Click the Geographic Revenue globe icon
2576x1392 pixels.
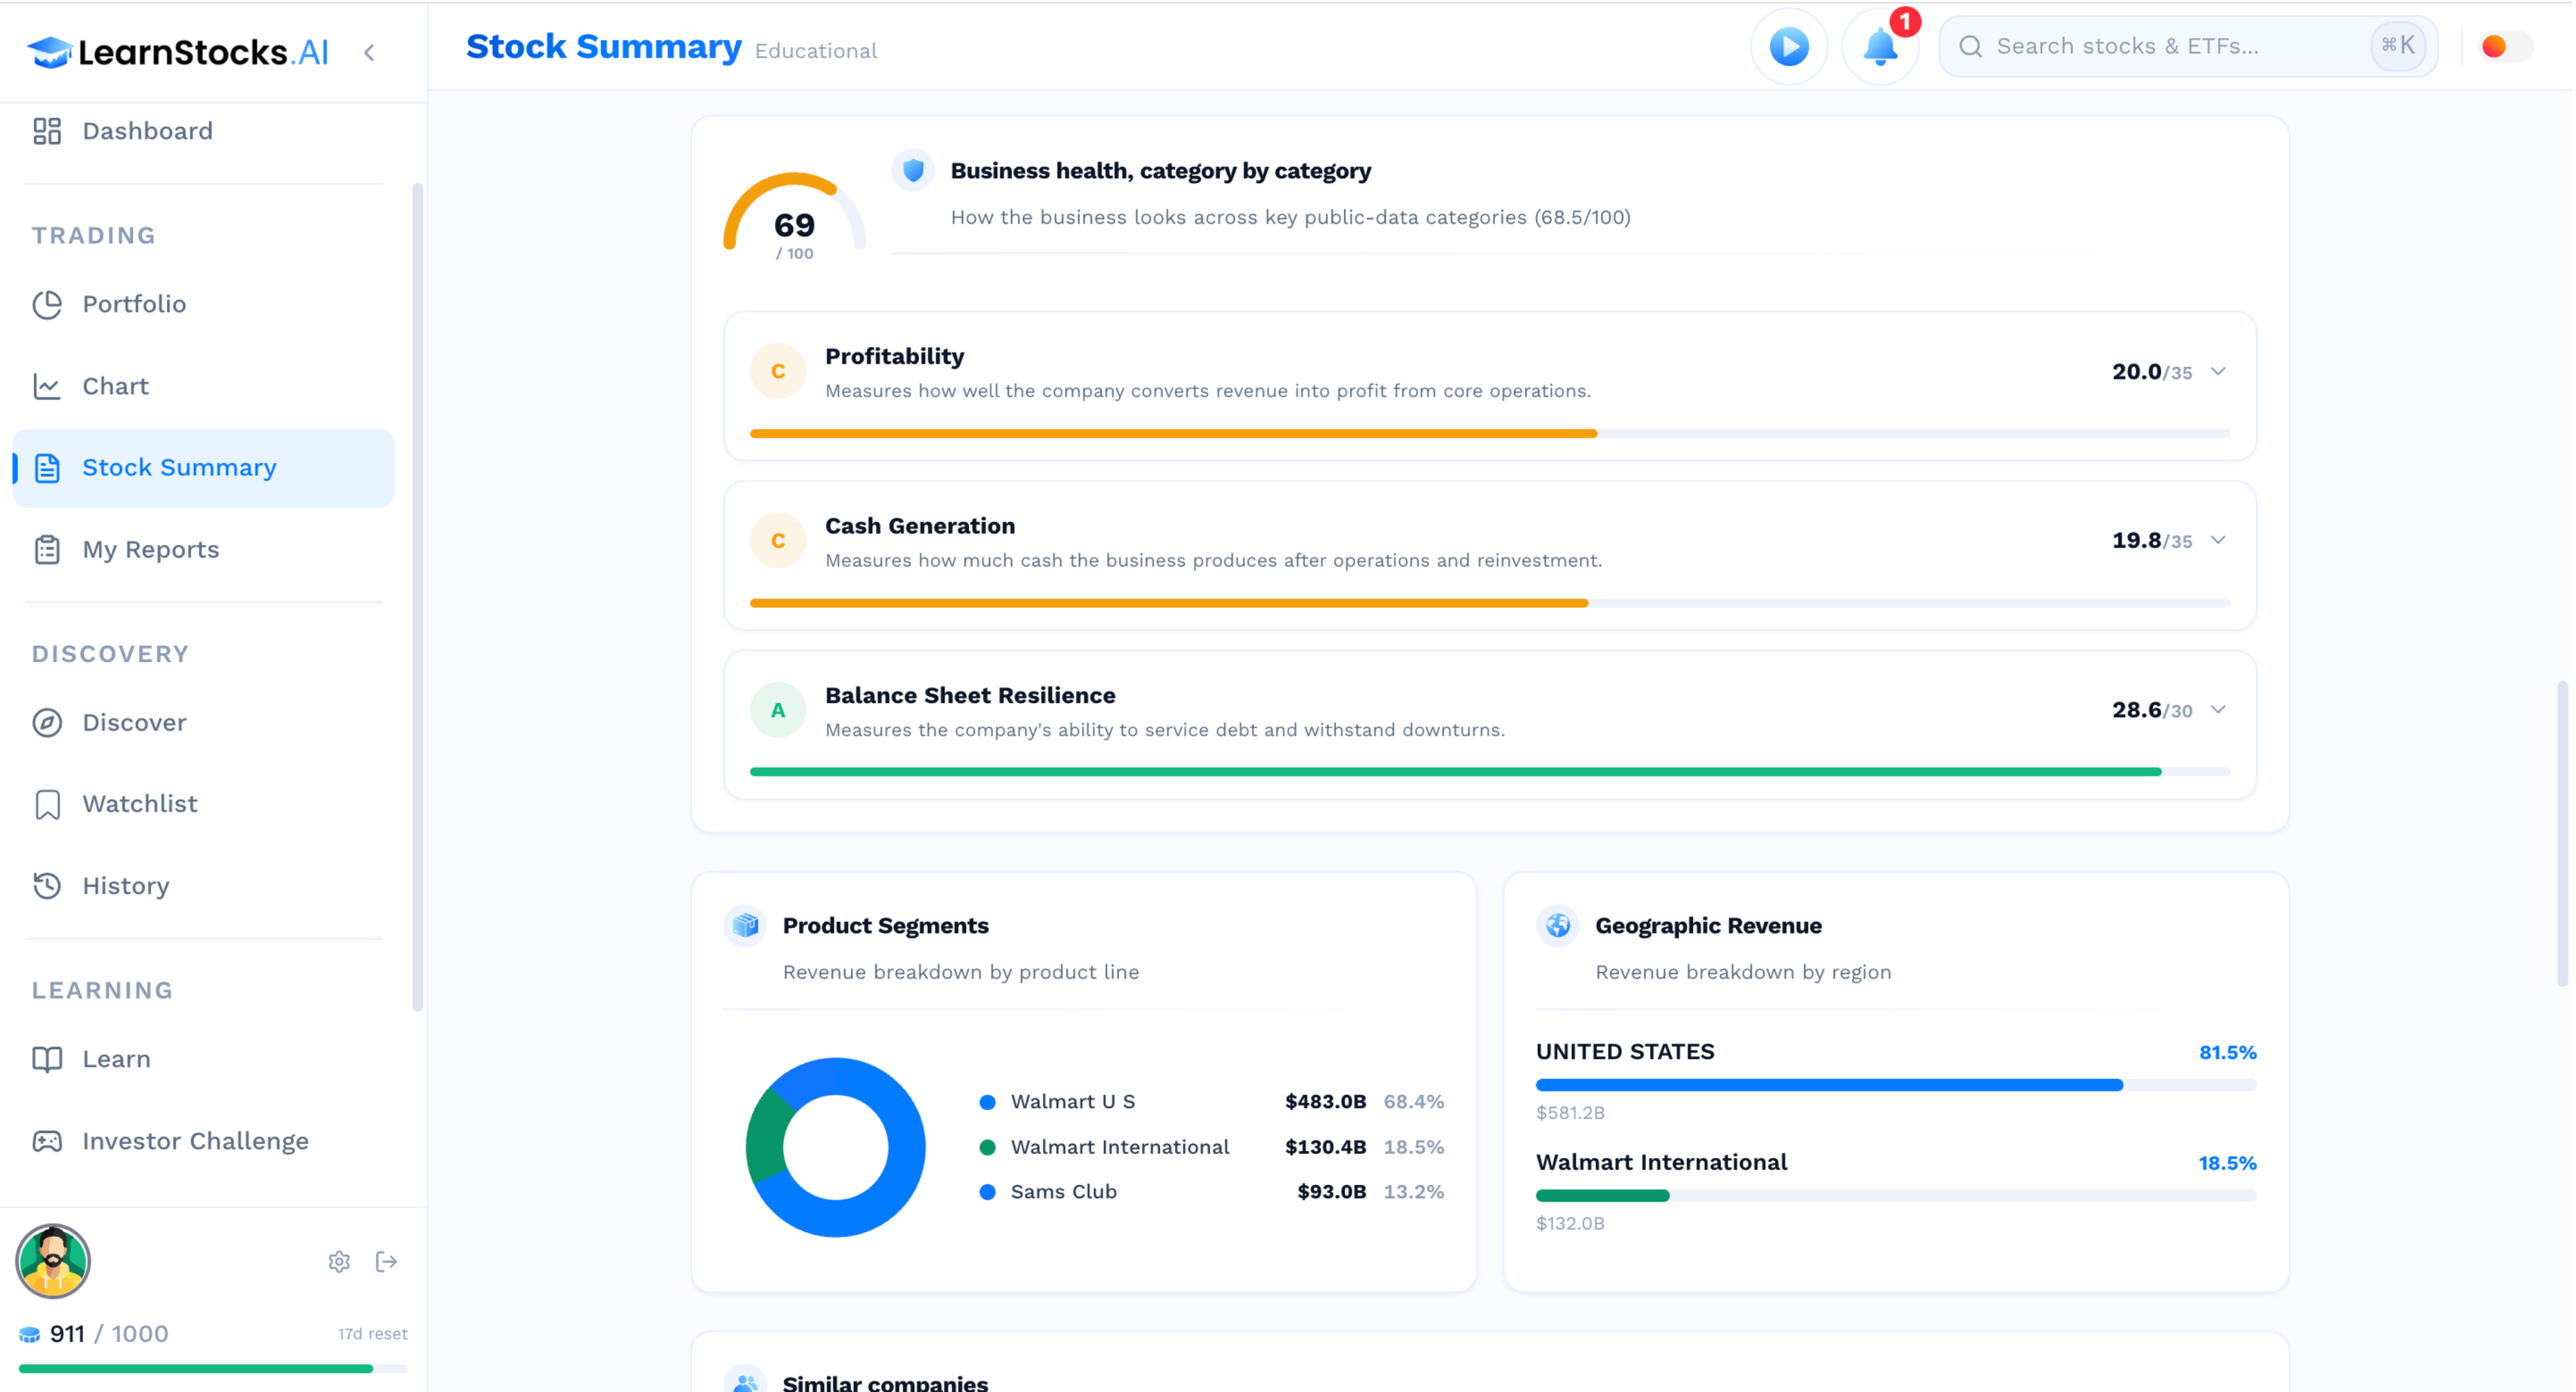pos(1558,925)
